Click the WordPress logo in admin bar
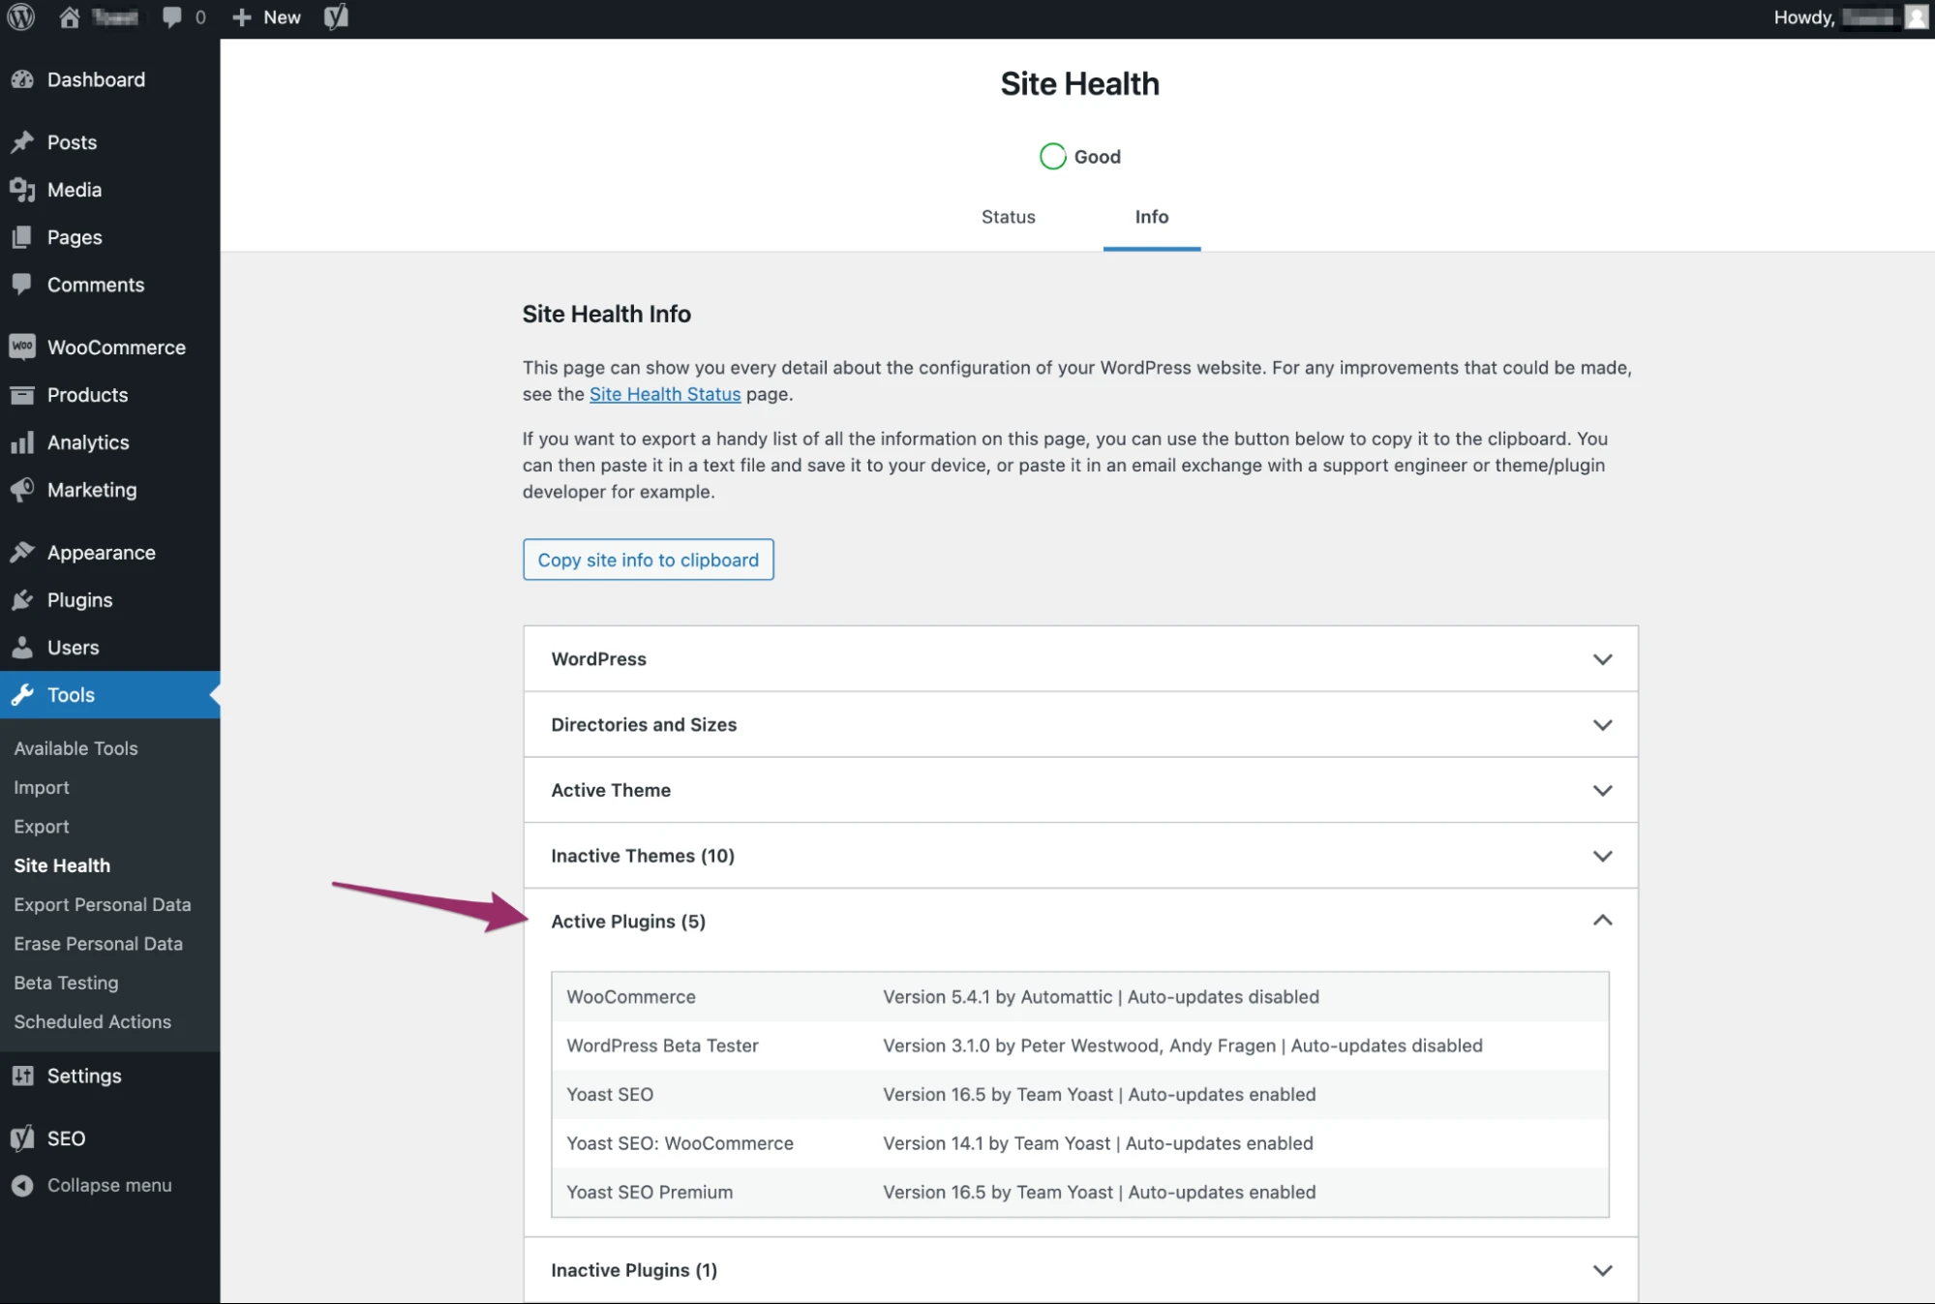Image resolution: width=1935 pixels, height=1304 pixels. tap(21, 17)
